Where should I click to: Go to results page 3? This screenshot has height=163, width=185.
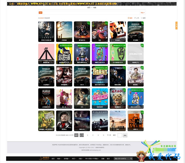click(x=93, y=135)
